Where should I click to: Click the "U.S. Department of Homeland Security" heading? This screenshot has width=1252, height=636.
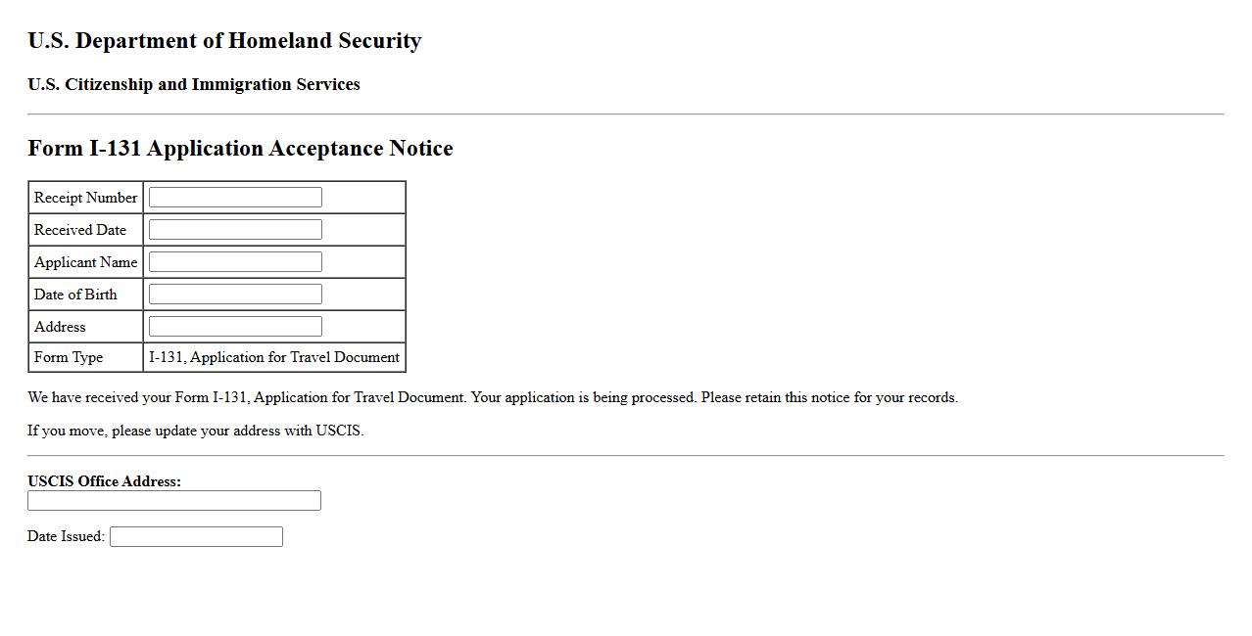(x=224, y=41)
